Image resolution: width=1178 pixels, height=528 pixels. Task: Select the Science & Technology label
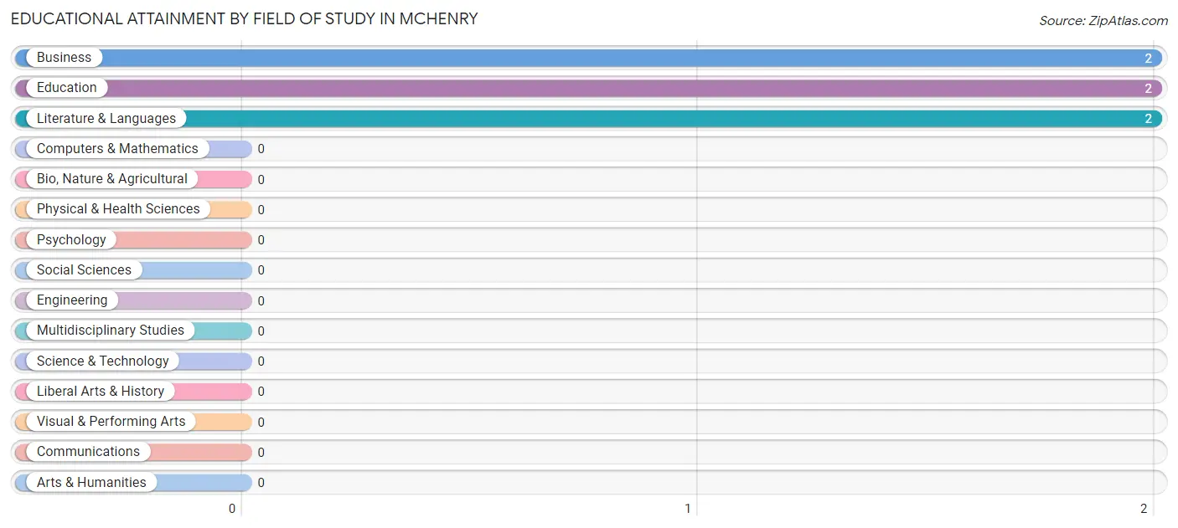click(x=103, y=361)
